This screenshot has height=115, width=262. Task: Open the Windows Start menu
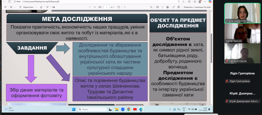(74, 109)
